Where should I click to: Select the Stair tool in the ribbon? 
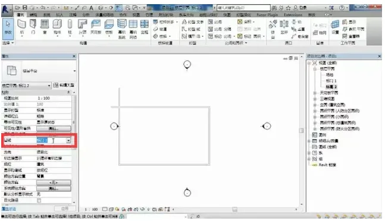[x=162, y=36]
